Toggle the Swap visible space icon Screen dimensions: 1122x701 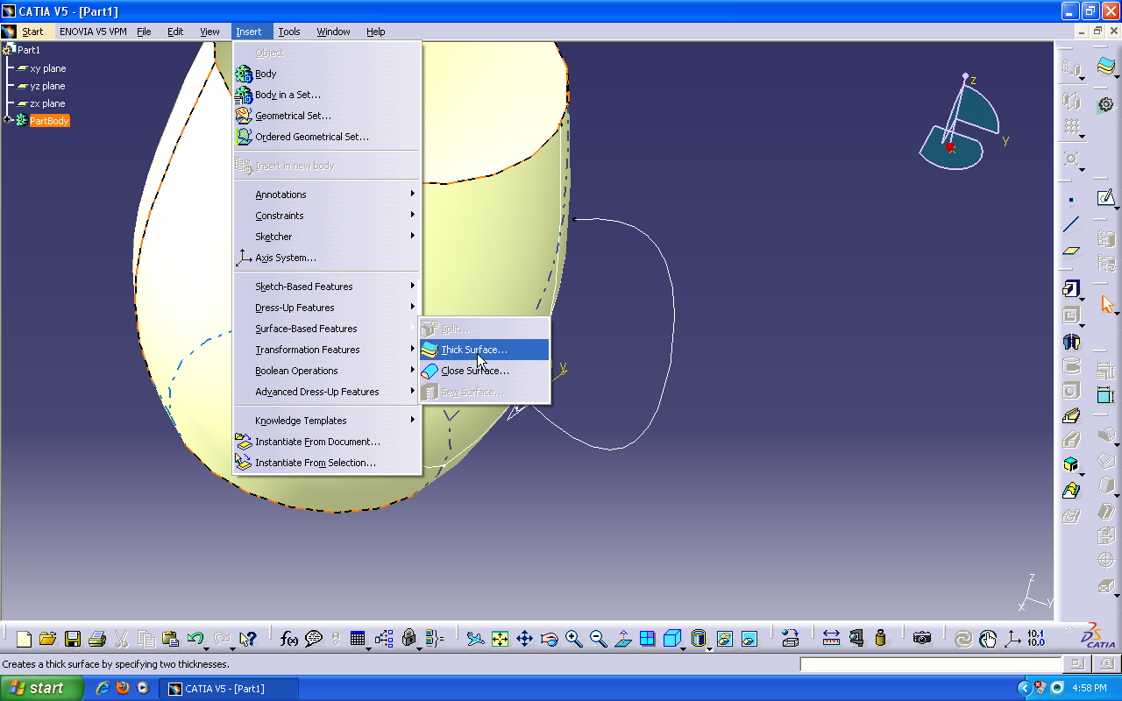(749, 639)
